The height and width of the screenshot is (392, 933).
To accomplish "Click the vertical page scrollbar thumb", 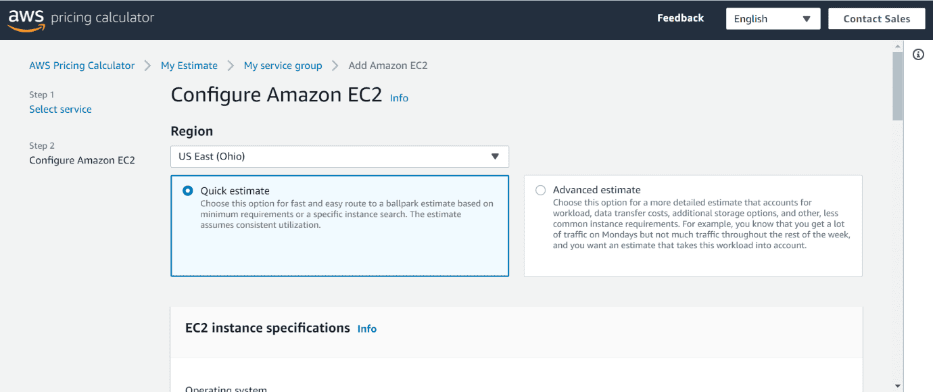I will coord(898,86).
